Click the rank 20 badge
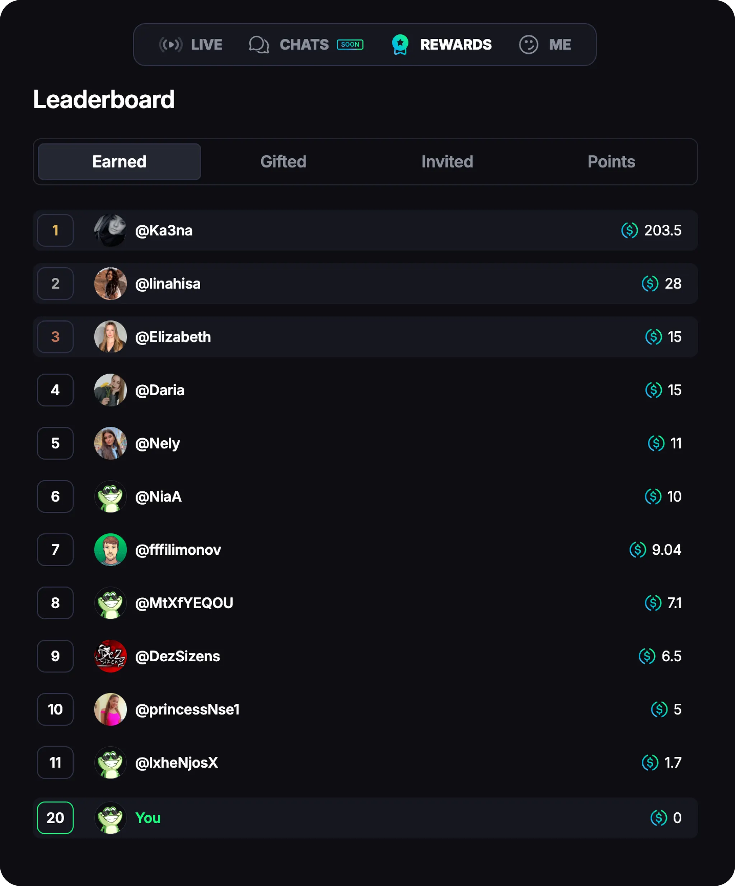The width and height of the screenshot is (735, 886). tap(55, 818)
